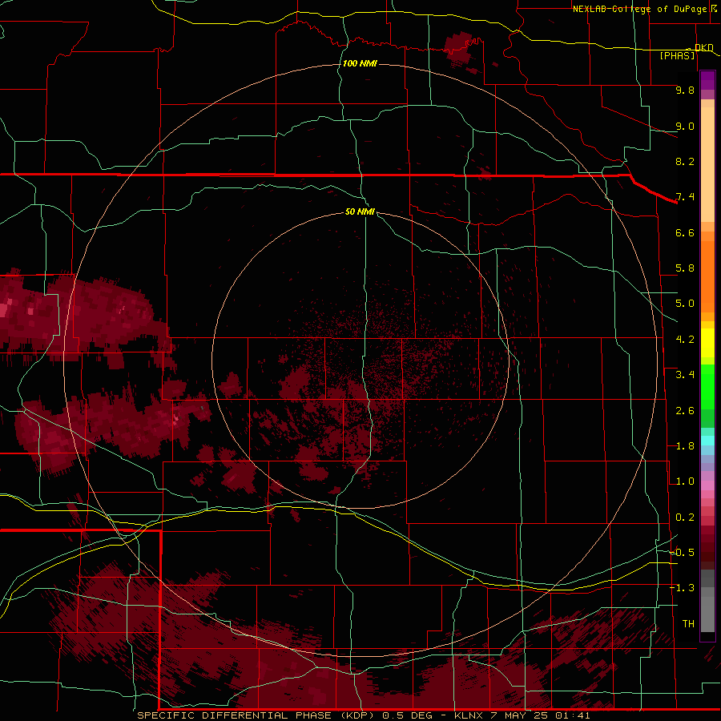Click the 7.4 value on the color scale
The image size is (721, 721).
[685, 197]
